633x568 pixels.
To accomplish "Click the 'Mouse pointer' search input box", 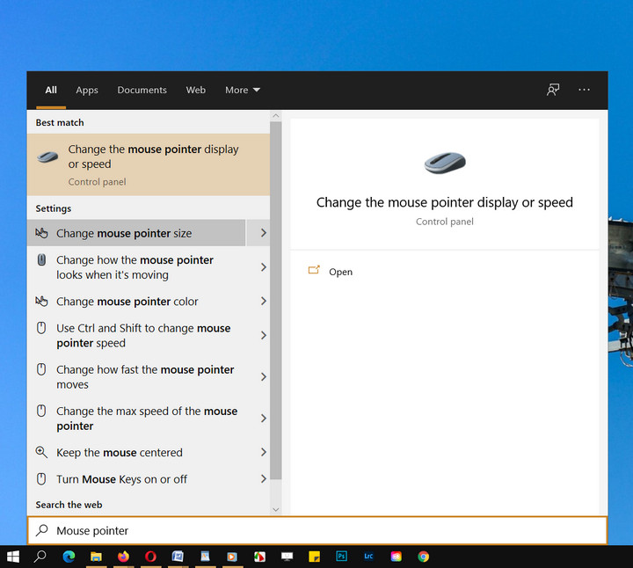I will 316,530.
